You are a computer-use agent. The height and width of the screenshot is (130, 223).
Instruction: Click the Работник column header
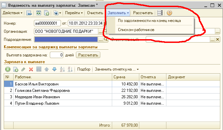[63, 77]
